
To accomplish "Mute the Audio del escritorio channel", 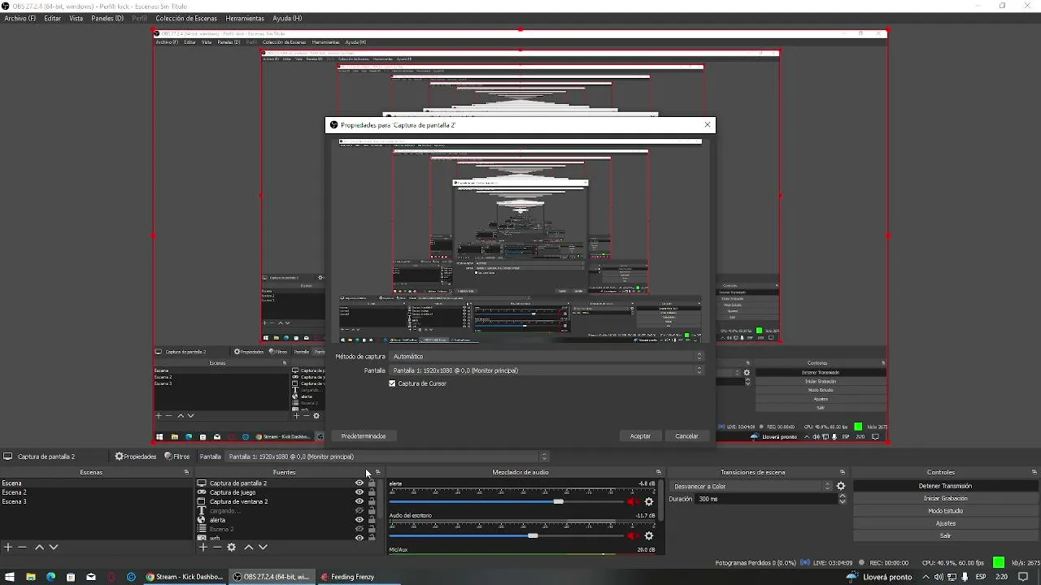I will [634, 535].
